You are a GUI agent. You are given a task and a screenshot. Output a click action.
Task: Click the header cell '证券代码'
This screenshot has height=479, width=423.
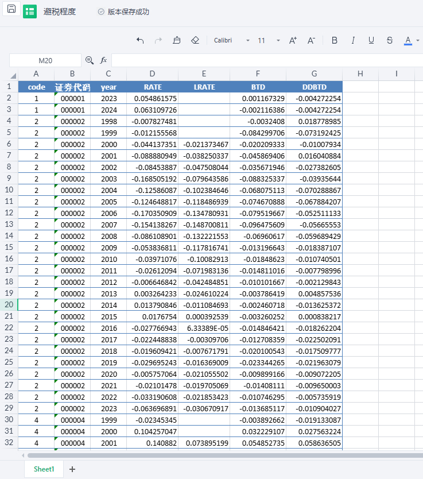tap(72, 87)
